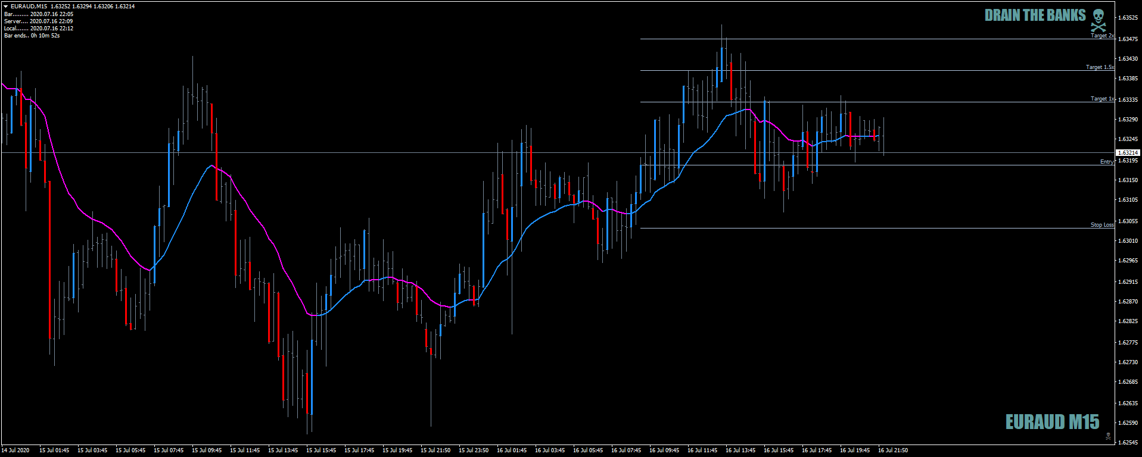Screen dimensions: 1142x457
Task: Click time axis label '16 Jul 05:45'
Action: point(588,450)
